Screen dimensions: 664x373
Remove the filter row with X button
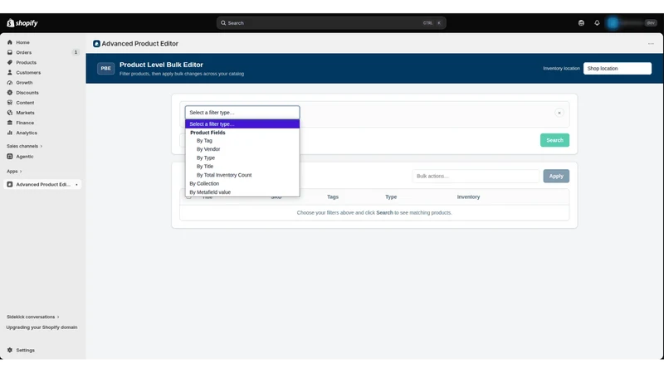(559, 113)
